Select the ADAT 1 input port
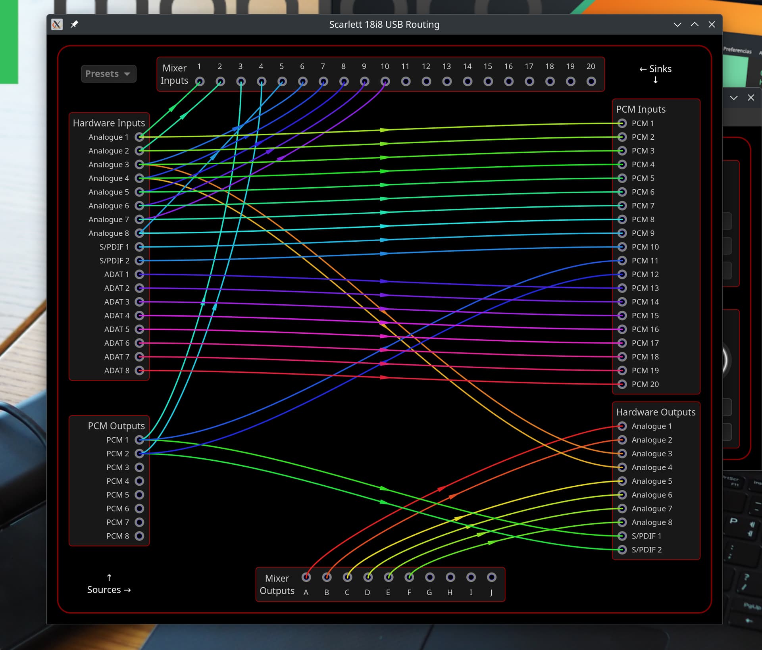Screen dimensions: 762x650 (139, 274)
